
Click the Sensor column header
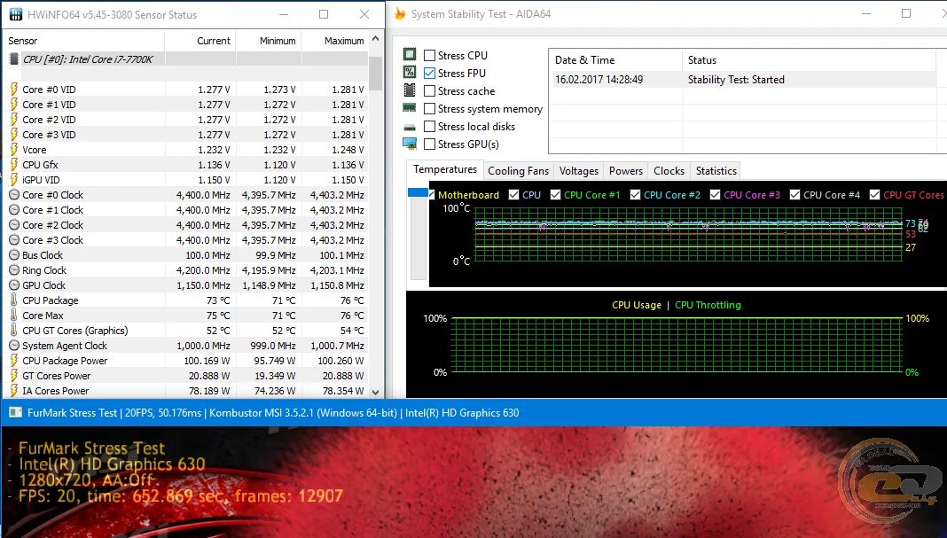coord(83,41)
